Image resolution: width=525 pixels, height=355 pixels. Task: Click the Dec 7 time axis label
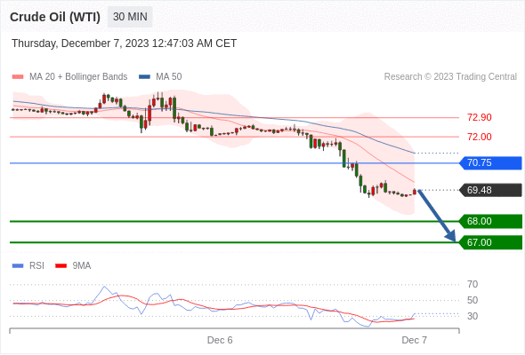[x=414, y=340]
